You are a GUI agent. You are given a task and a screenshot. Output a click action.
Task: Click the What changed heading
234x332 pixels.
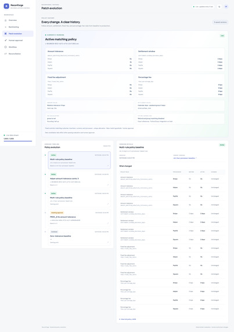[x=125, y=166]
